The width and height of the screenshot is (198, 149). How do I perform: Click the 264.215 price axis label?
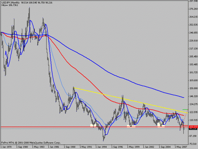[x=194, y=17]
